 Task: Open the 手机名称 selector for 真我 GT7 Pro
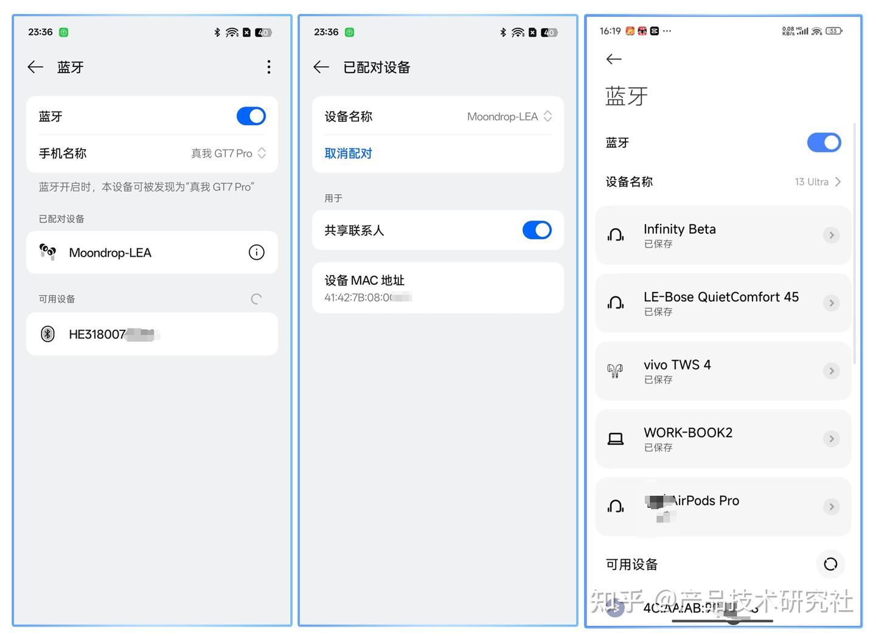point(262,153)
